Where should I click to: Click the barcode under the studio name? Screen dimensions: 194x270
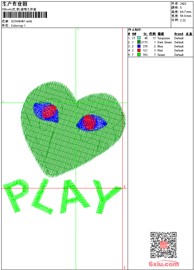(x=25, y=15)
